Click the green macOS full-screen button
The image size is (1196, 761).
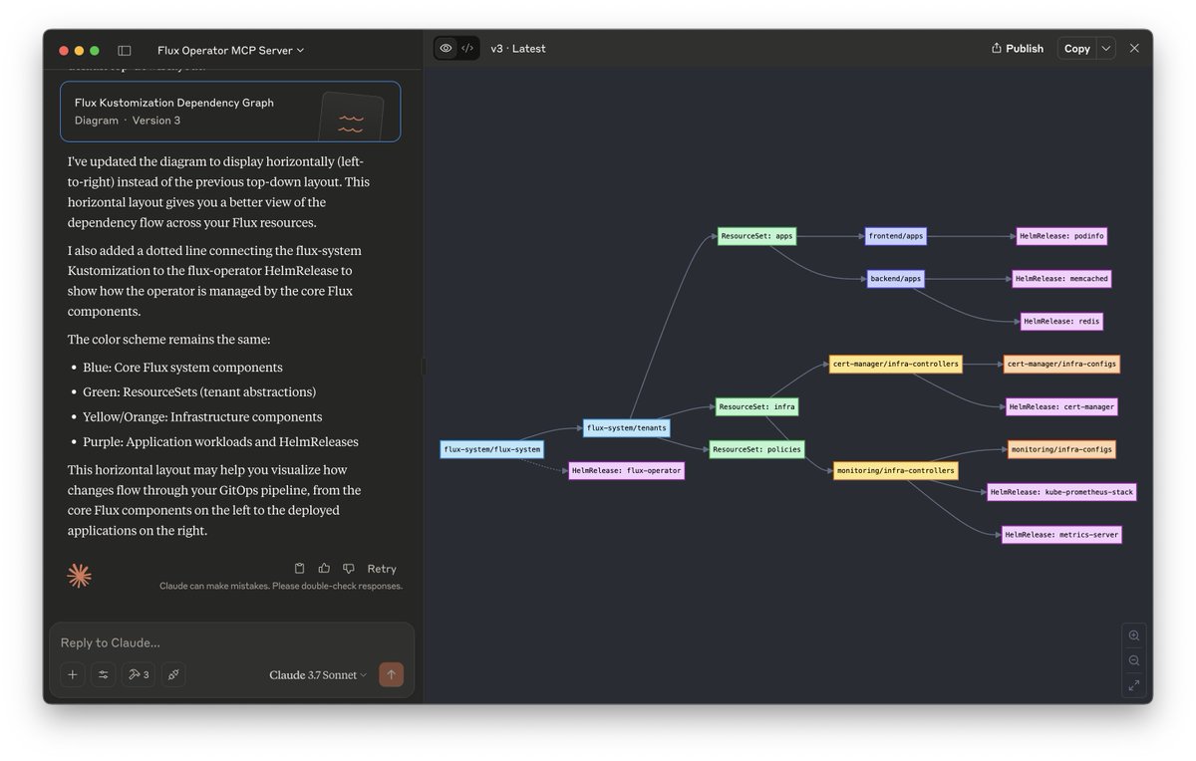(95, 51)
